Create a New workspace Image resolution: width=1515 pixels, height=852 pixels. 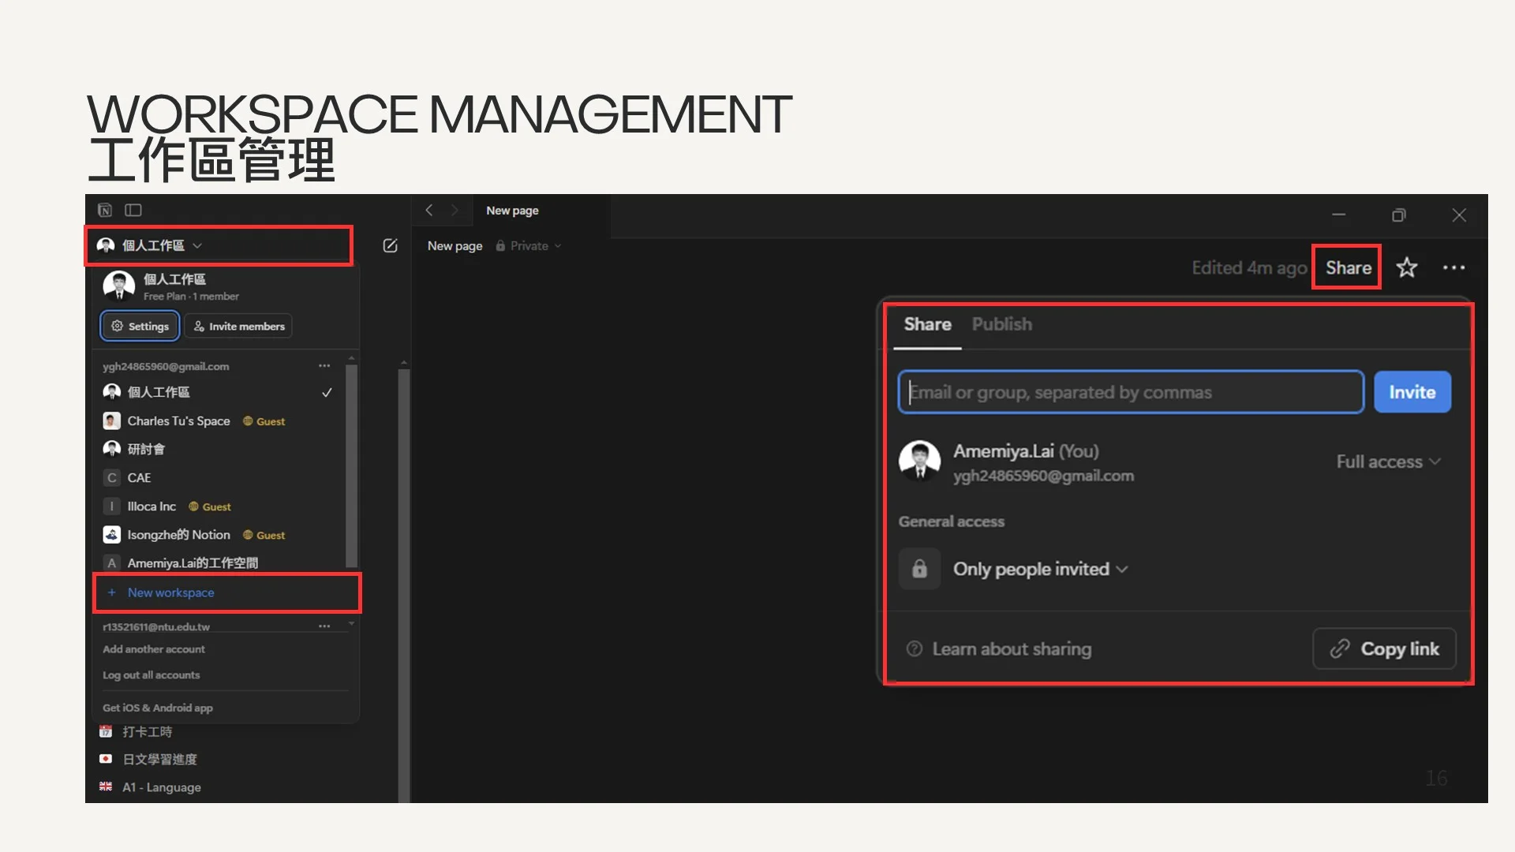click(x=170, y=592)
